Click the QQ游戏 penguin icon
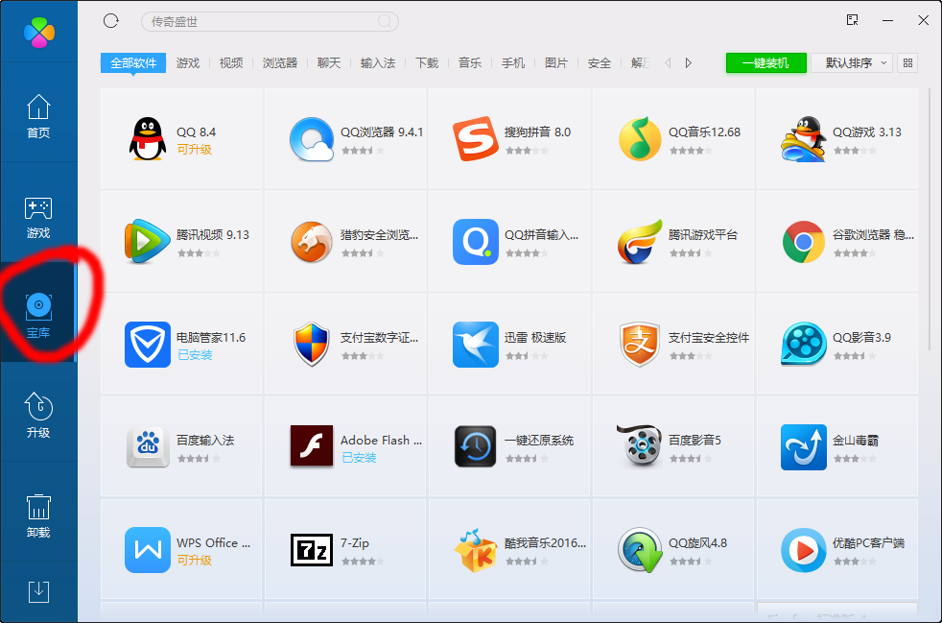Screen dimensions: 942x623 (803, 139)
